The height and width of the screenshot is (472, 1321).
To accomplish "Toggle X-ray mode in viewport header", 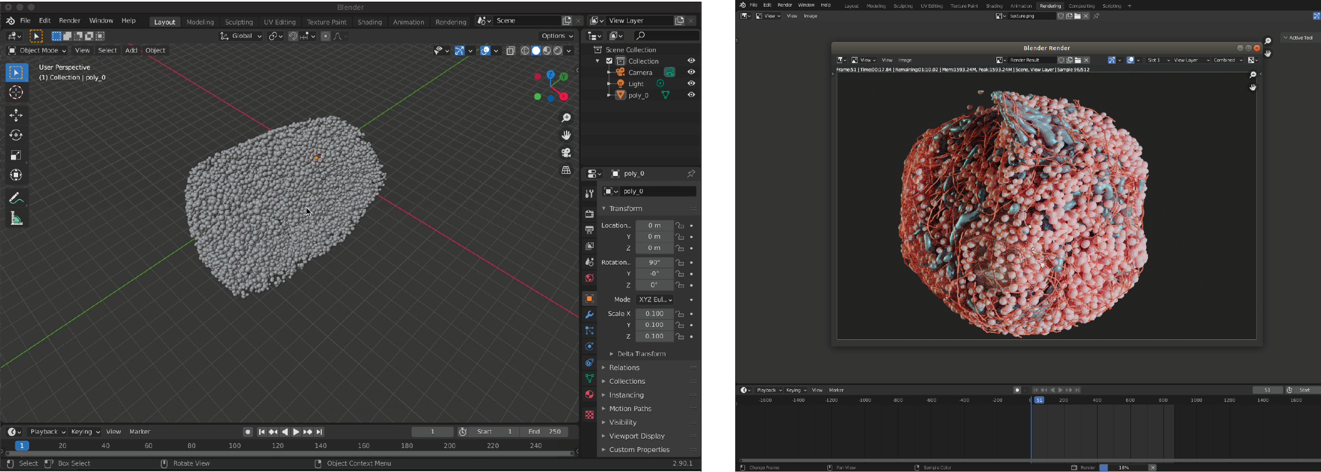I will [511, 50].
